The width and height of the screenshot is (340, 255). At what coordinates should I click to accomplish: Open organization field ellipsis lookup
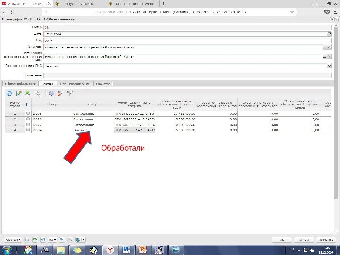(324, 56)
